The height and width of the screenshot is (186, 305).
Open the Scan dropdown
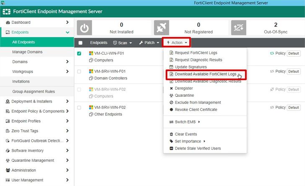click(x=122, y=43)
